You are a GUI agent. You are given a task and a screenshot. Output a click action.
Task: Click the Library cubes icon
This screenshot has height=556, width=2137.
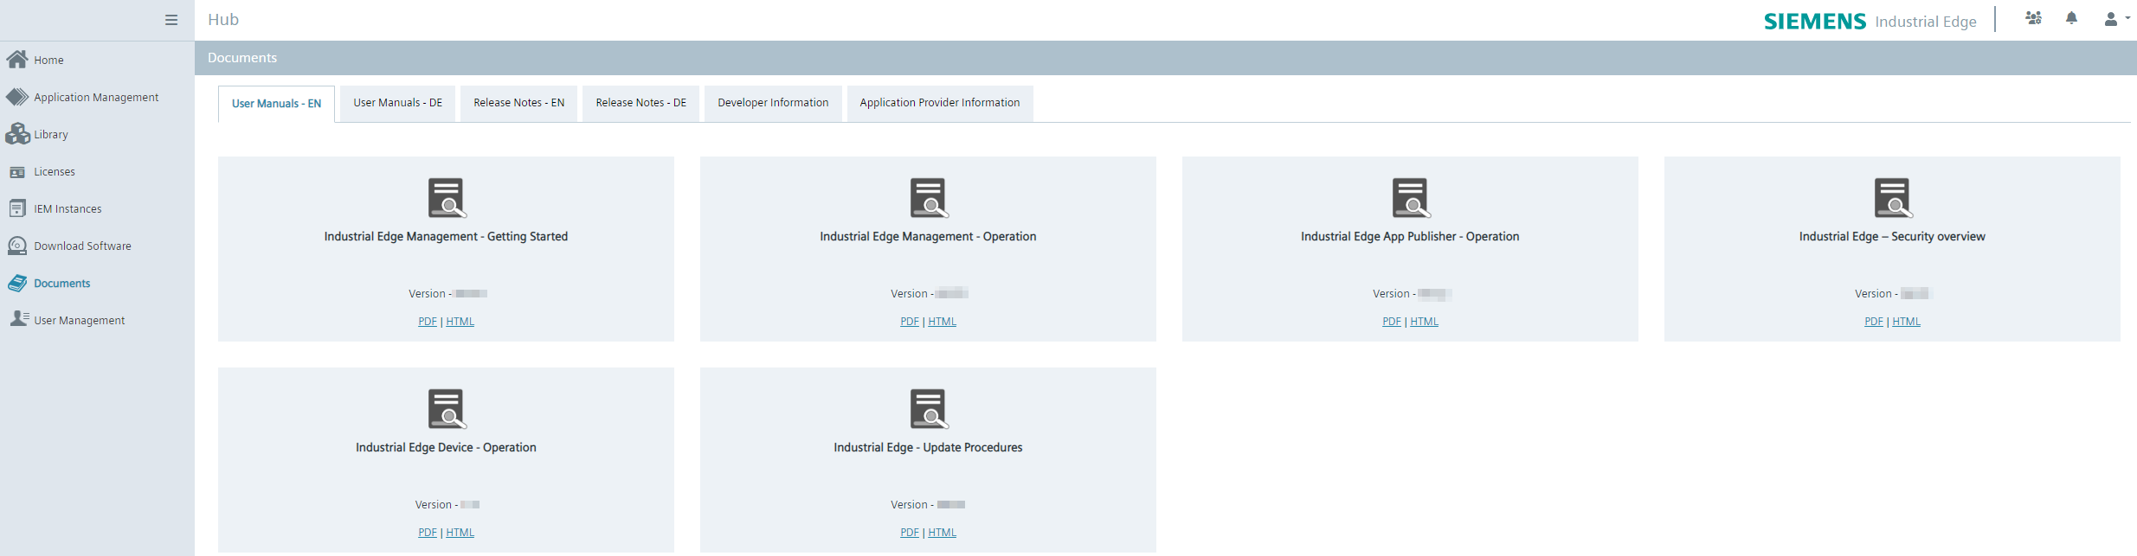pos(17,134)
